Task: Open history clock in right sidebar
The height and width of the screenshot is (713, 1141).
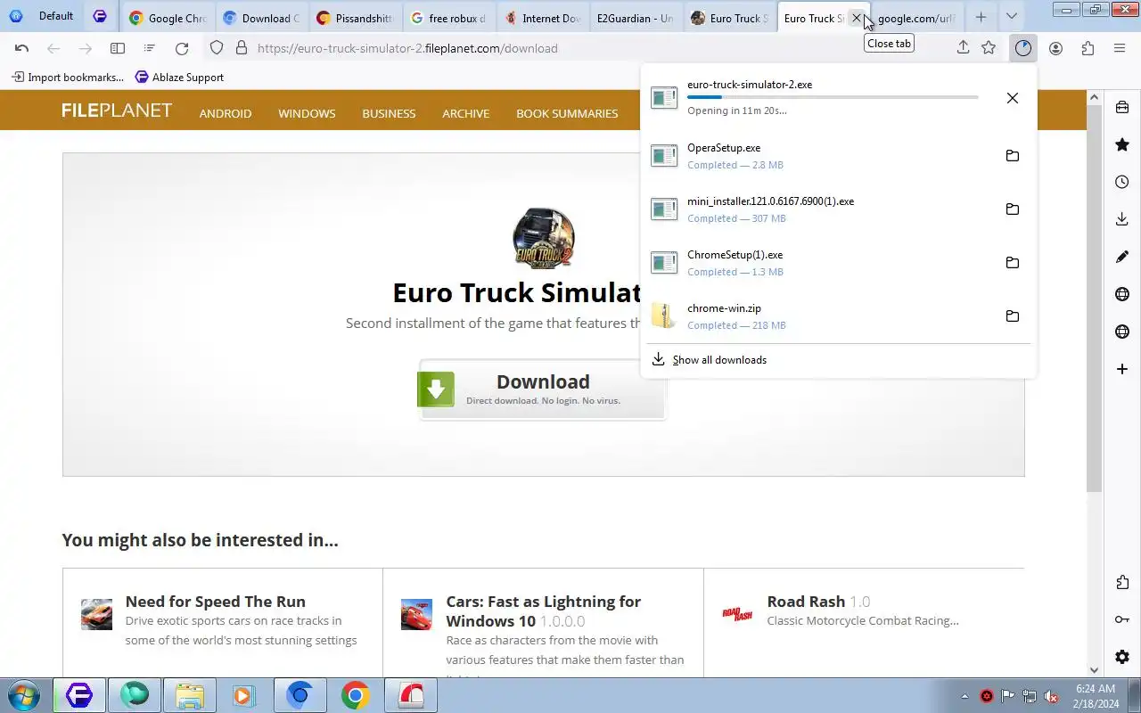Action: [x=1122, y=182]
